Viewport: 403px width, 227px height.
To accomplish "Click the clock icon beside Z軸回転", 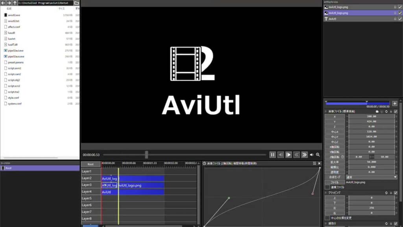I will (343, 157).
